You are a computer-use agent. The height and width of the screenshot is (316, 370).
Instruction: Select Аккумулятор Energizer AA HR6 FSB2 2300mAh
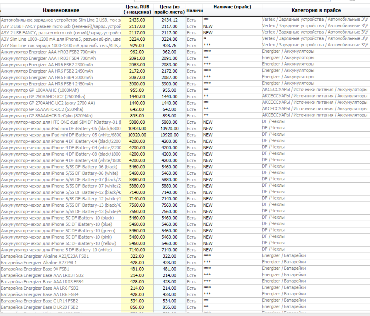[61, 65]
